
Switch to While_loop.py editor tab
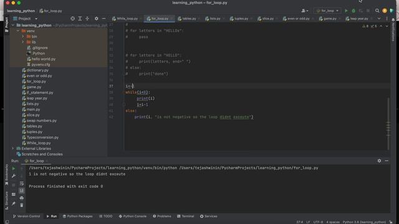click(127, 19)
